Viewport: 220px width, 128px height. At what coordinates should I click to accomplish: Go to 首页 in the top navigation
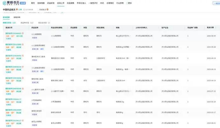33,3
